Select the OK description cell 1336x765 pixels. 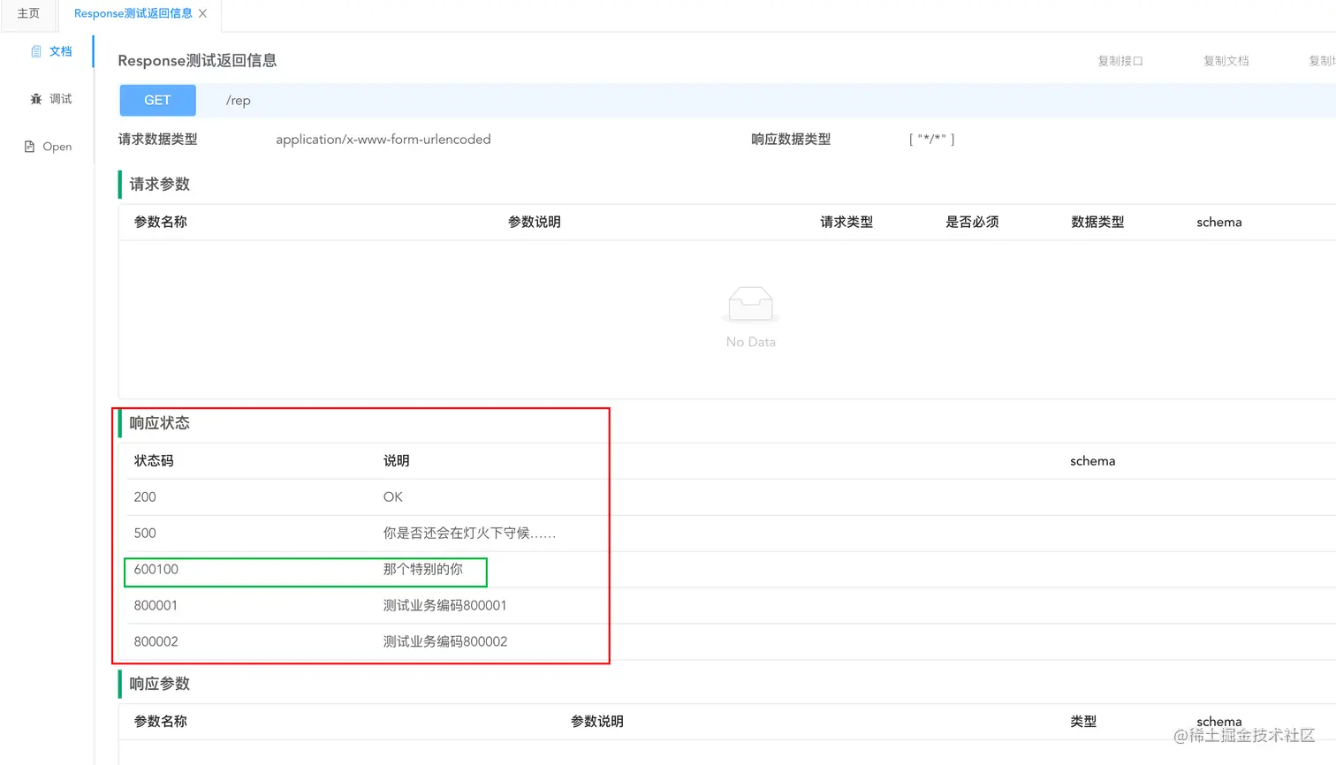tap(393, 496)
